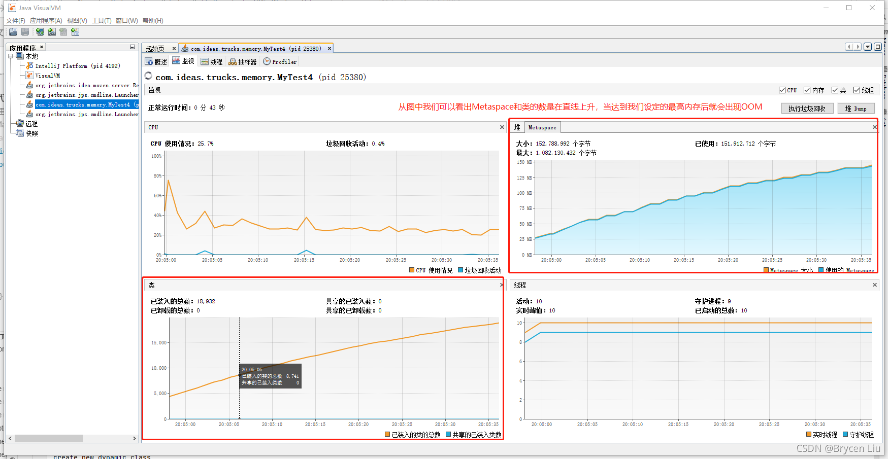
Task: Open the 视图(V) menu
Action: tap(77, 21)
